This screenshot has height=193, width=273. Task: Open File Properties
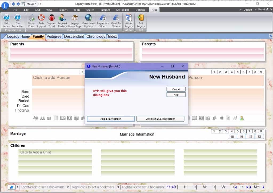[17, 21]
